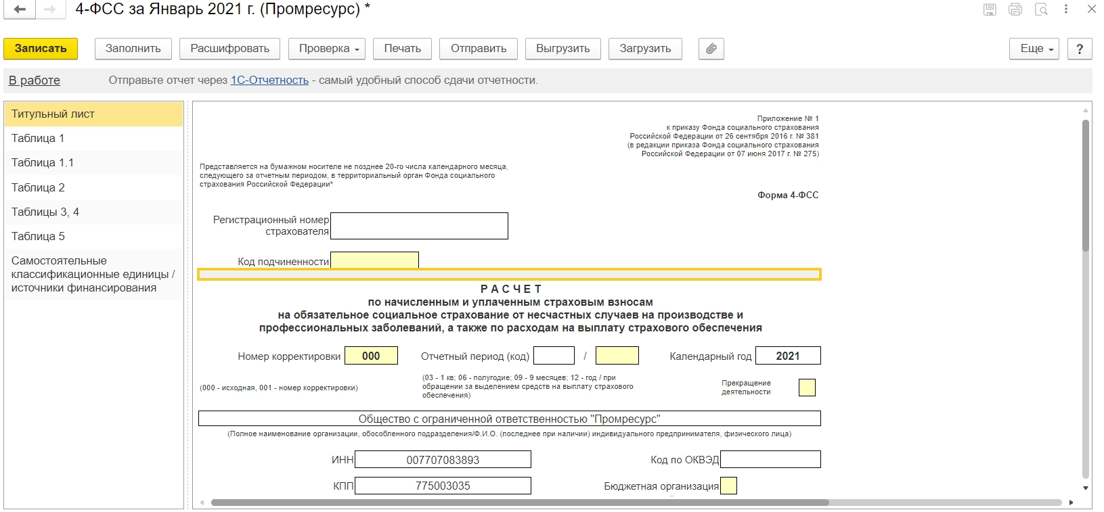This screenshot has width=1104, height=512.
Task: Save the report with Записать
Action: [x=41, y=49]
